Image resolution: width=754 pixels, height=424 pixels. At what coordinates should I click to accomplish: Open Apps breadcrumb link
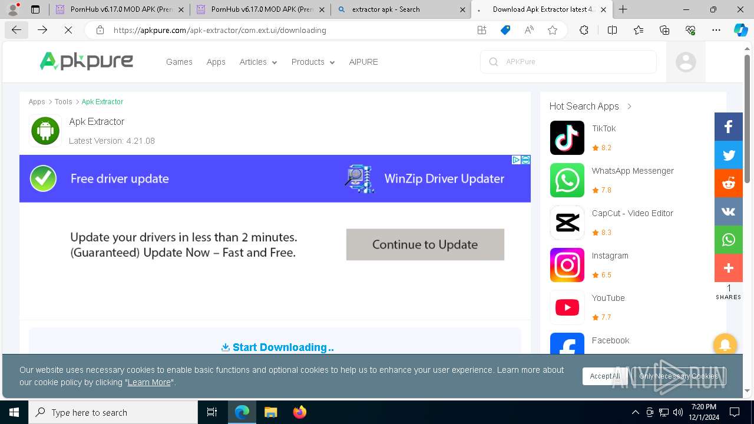pyautogui.click(x=37, y=102)
